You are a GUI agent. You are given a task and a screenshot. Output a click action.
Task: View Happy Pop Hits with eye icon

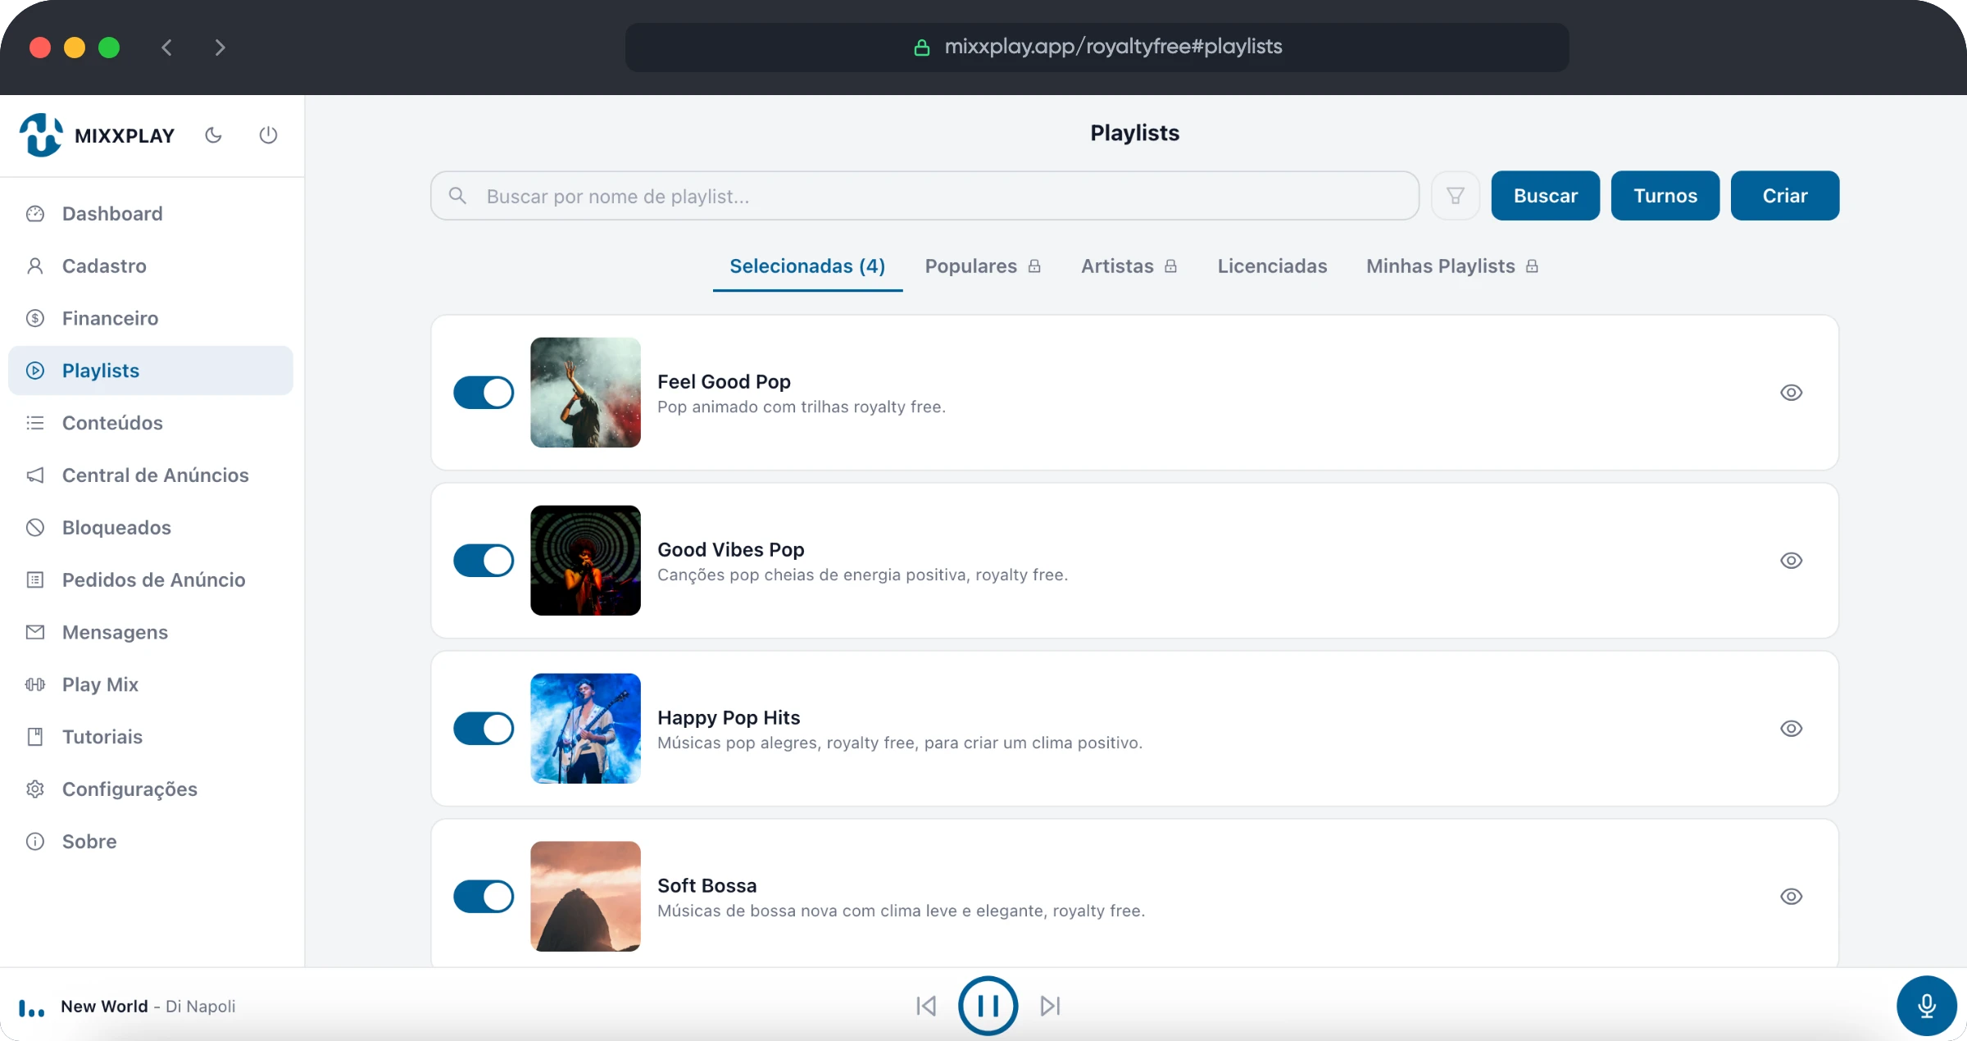pos(1792,729)
